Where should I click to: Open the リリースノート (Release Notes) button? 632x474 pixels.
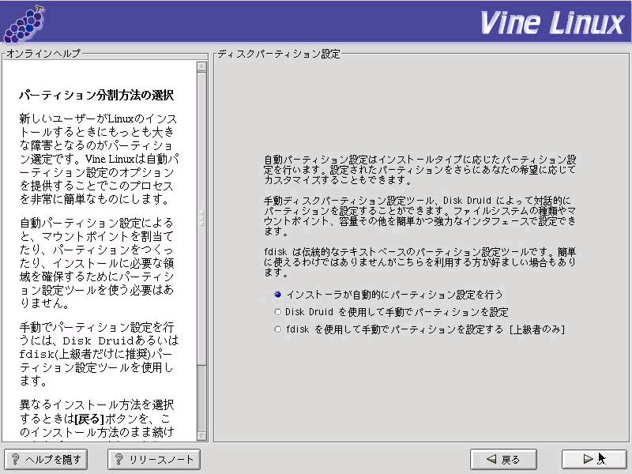coord(154,459)
